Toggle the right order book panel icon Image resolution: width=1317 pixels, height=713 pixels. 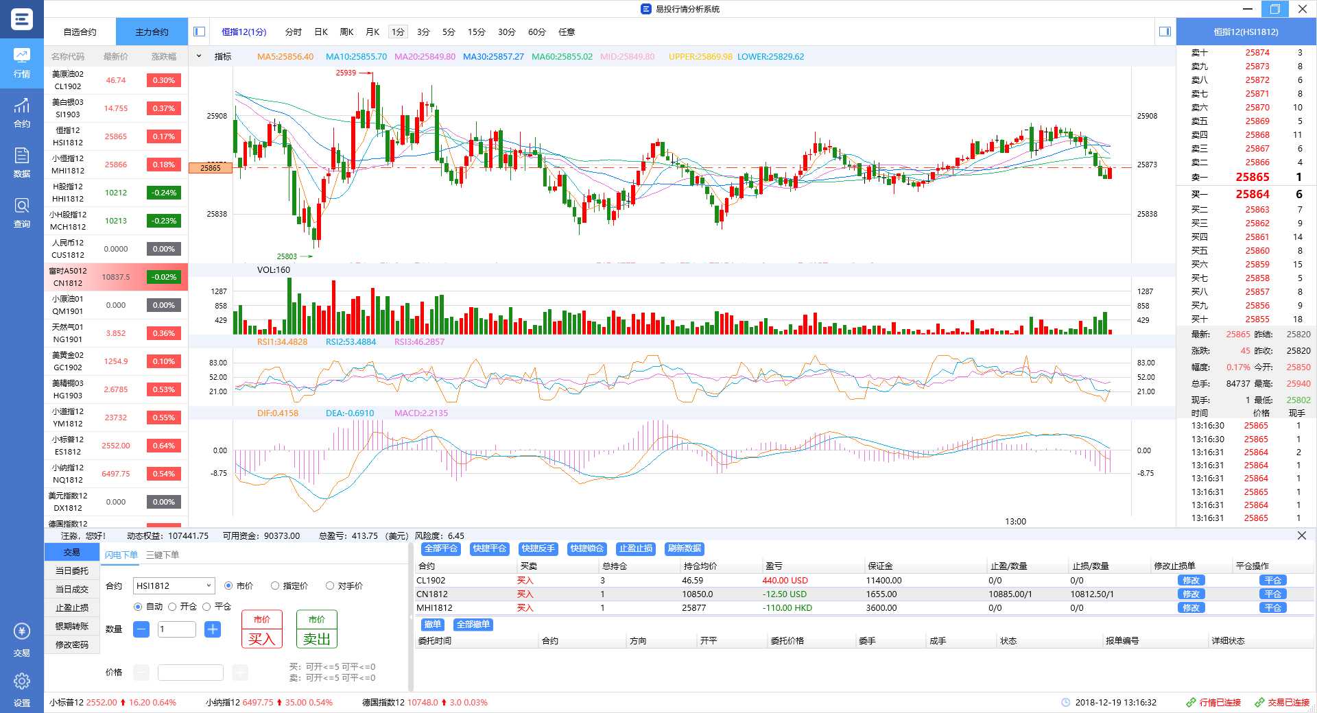pos(1165,32)
